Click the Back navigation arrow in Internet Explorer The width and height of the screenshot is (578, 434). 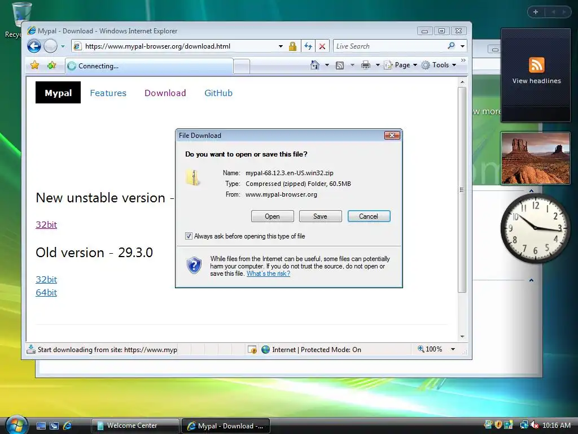point(34,46)
